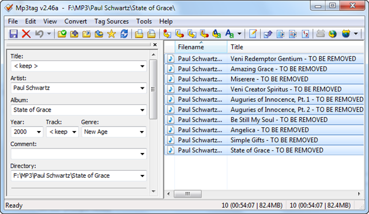Expand the Year dropdown showing 2000
This screenshot has height=214, width=369.
[x=39, y=132]
